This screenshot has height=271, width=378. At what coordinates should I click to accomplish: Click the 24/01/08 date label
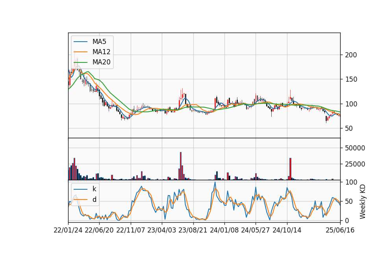pyautogui.click(x=224, y=230)
